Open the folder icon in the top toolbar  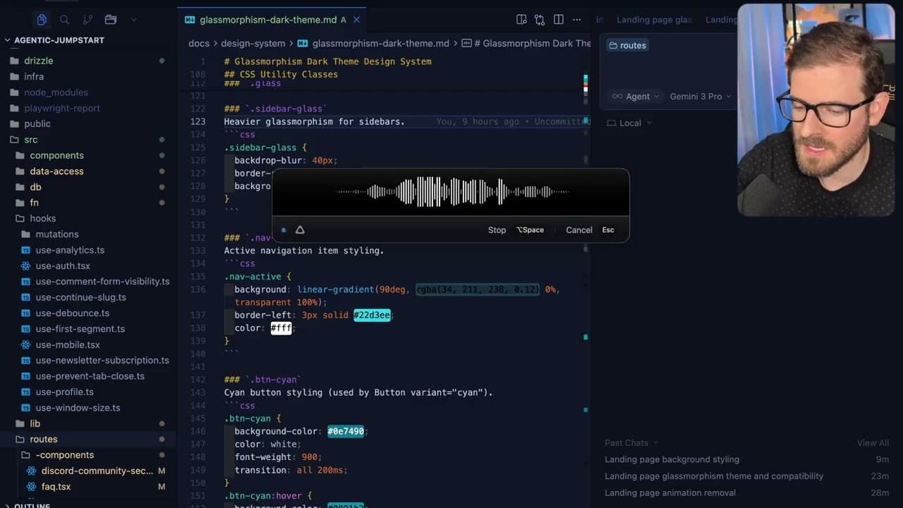(x=110, y=20)
